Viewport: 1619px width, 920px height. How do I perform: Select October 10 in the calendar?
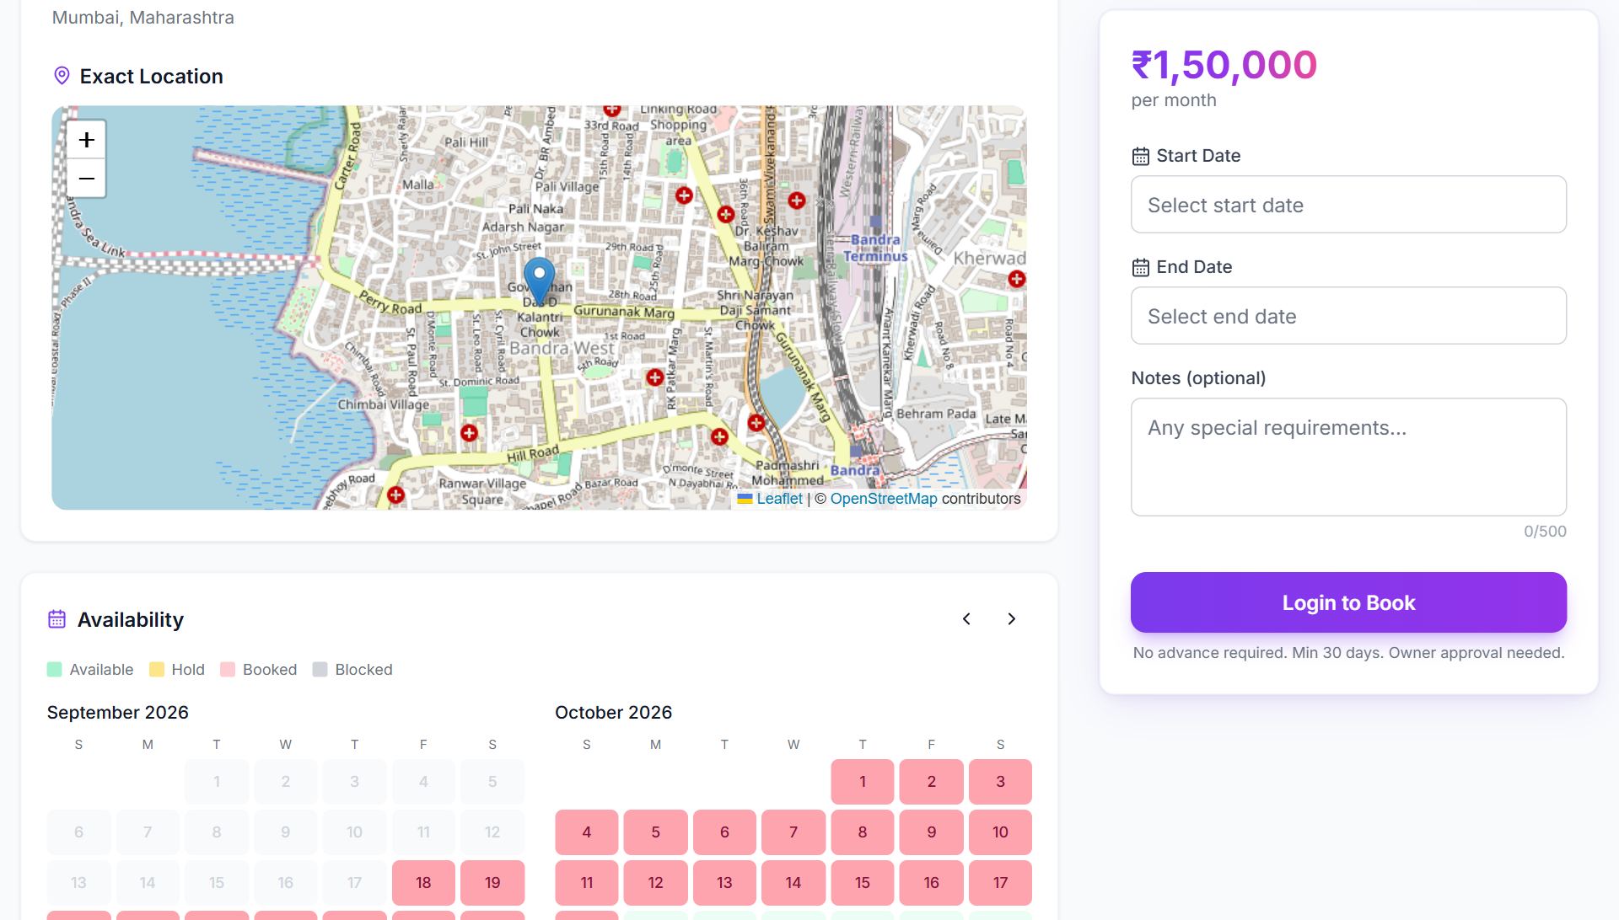[x=1000, y=832]
